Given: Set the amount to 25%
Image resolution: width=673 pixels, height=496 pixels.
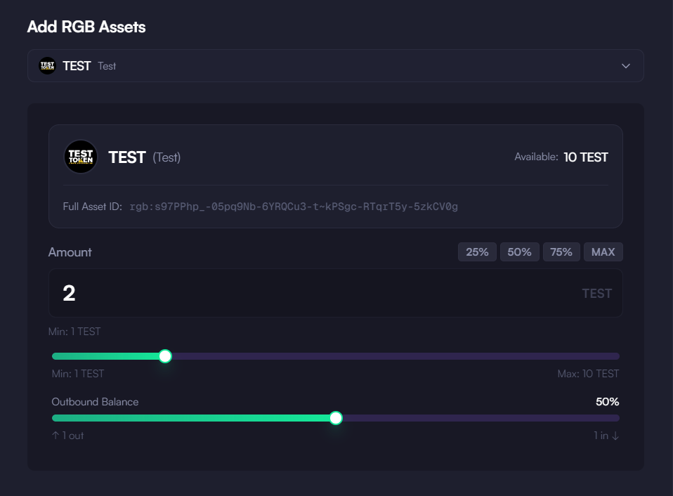Looking at the screenshot, I should tap(477, 252).
